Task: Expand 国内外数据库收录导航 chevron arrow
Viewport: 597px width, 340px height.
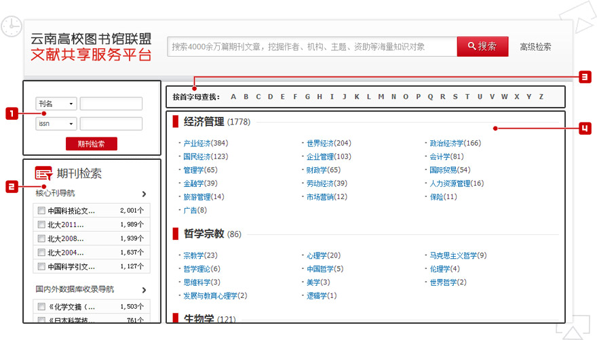Action: (144, 290)
